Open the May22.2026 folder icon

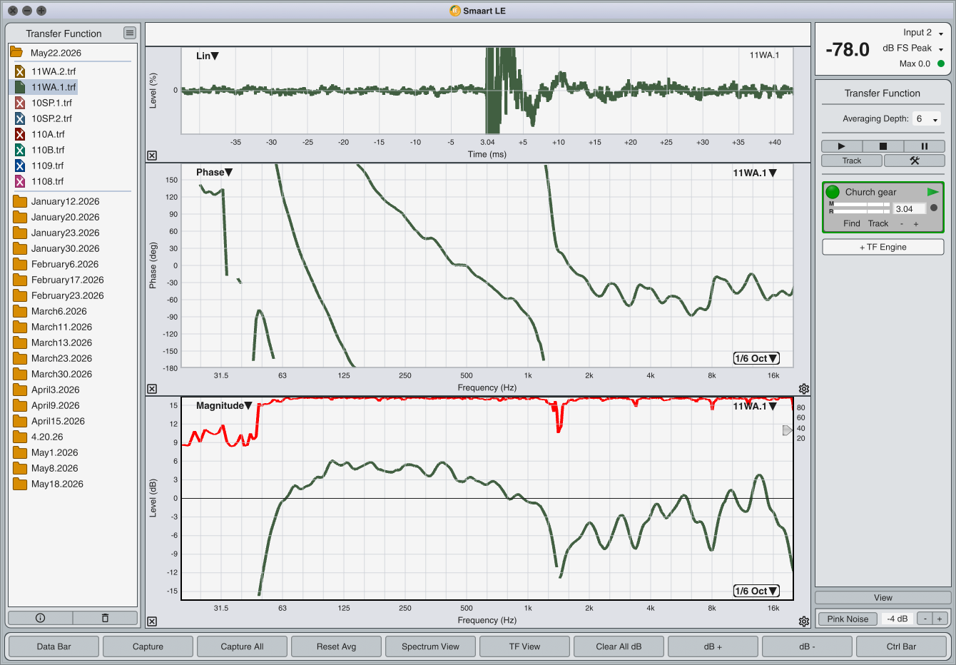click(x=16, y=53)
